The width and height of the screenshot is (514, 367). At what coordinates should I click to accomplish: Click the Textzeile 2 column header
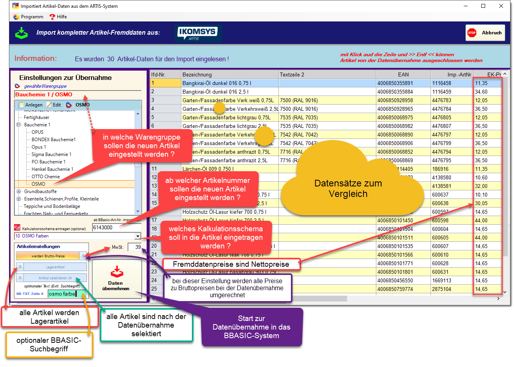tap(328, 74)
